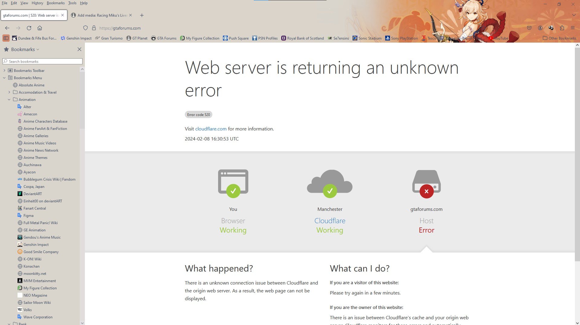The height and width of the screenshot is (325, 580).
Task: Open the Edit menu
Action: [14, 3]
